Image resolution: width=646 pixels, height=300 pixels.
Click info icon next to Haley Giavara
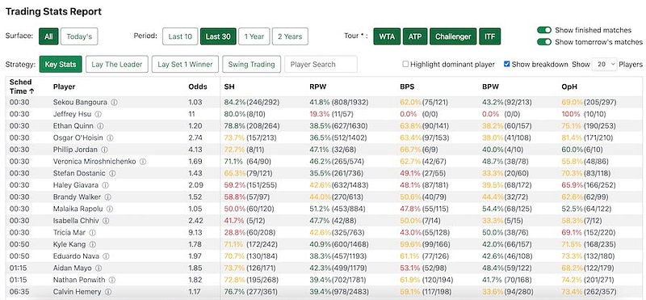(106, 185)
